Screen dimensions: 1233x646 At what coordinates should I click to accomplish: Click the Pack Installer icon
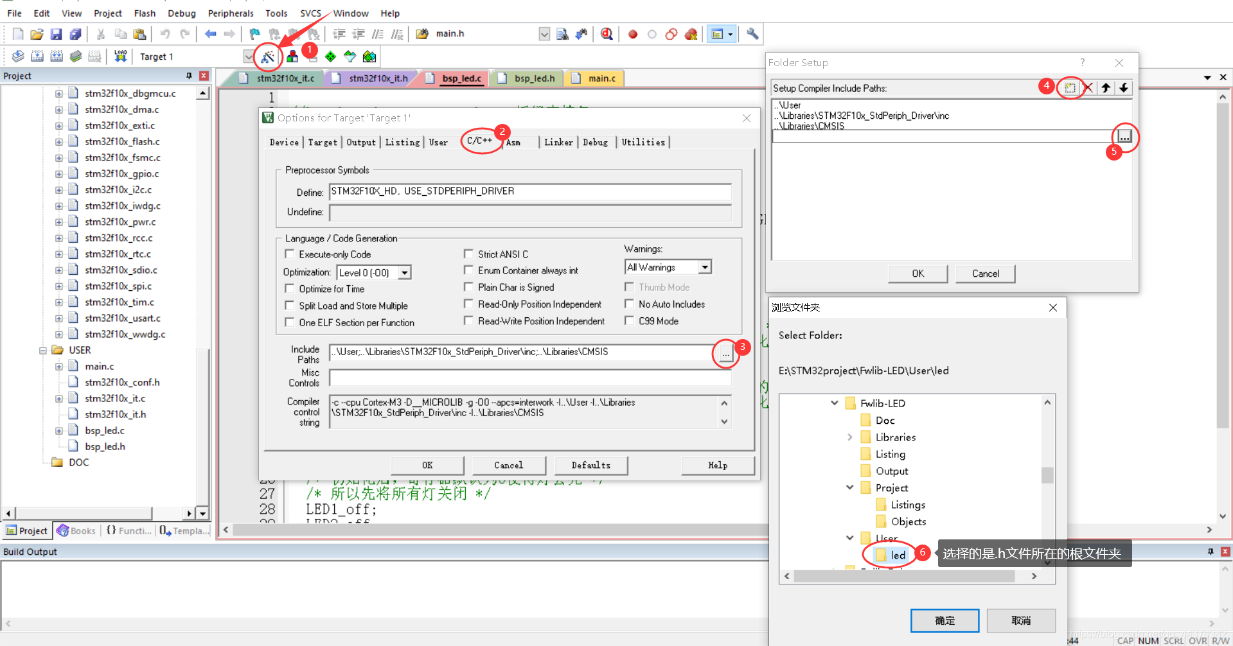click(x=369, y=57)
